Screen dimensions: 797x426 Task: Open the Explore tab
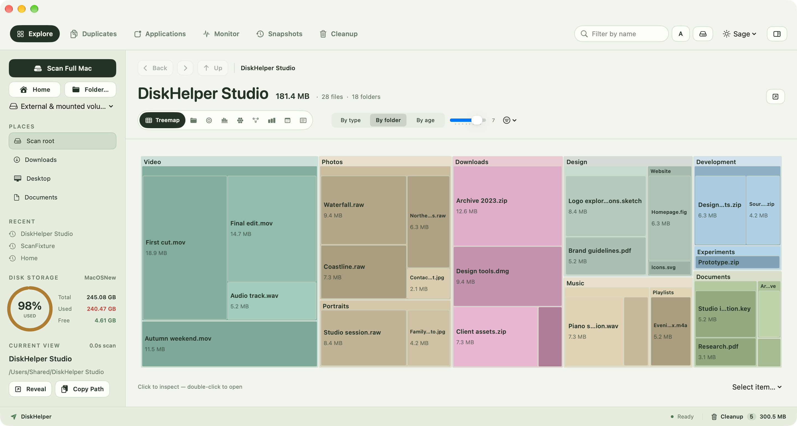tap(35, 34)
